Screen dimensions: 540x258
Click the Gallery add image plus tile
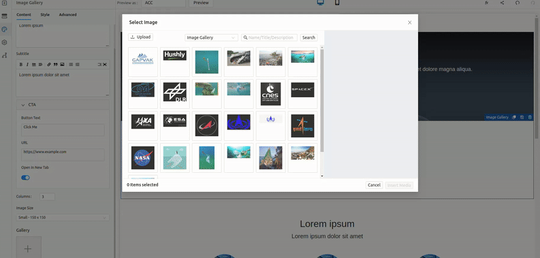(29, 248)
